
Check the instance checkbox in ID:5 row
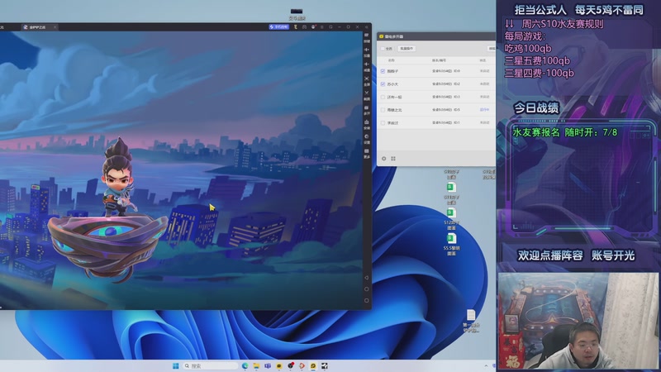(383, 110)
